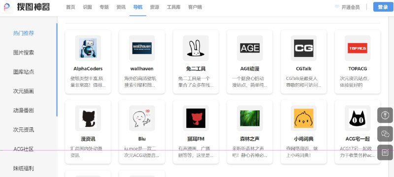Click the TOPACG card title
The width and height of the screenshot is (394, 177).
358,69
